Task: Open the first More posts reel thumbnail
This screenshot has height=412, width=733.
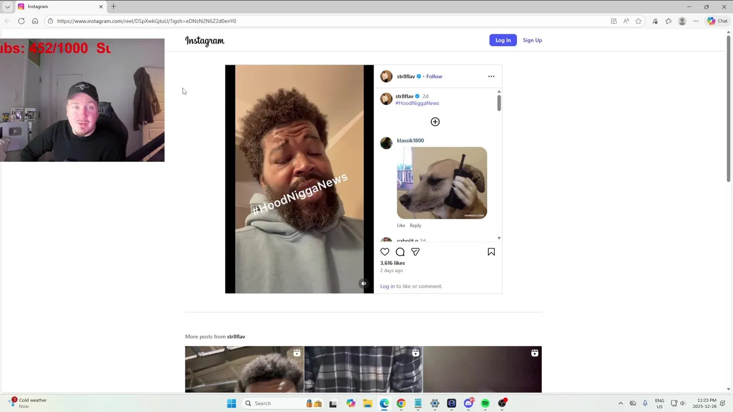Action: (244, 370)
